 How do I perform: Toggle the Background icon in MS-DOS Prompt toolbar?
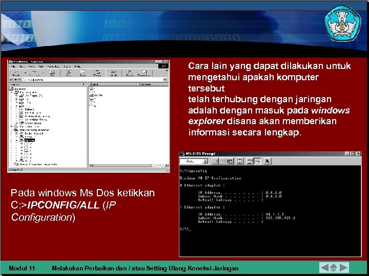(257, 161)
